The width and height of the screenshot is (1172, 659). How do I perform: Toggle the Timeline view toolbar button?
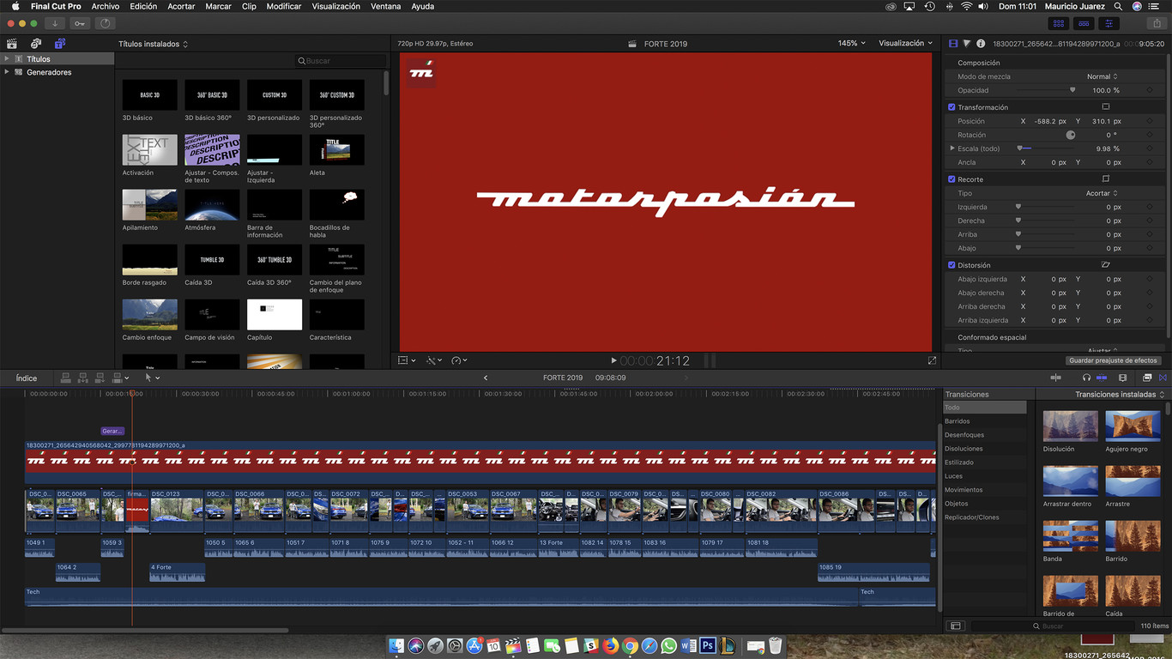[x=1084, y=23]
